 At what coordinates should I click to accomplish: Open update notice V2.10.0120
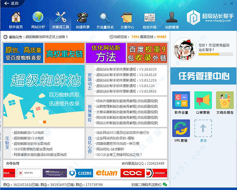126,75
